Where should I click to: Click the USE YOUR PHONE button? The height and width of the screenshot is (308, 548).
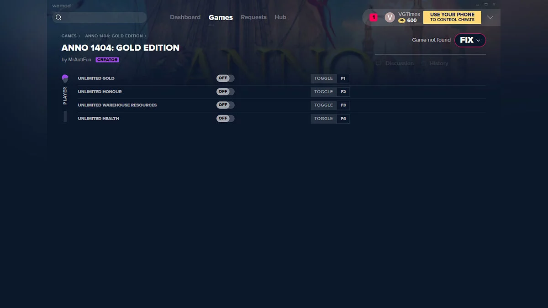[452, 17]
